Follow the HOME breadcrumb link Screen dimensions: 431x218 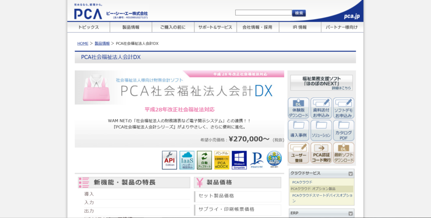(83, 43)
